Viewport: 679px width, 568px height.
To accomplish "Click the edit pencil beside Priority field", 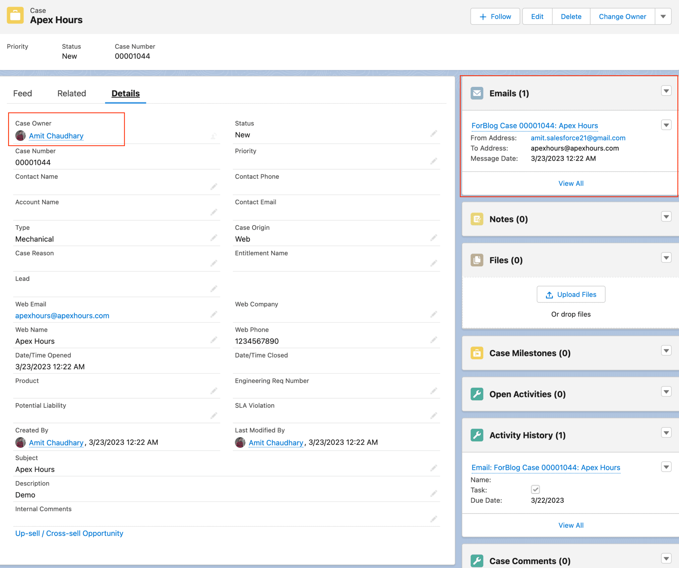I will pos(434,161).
